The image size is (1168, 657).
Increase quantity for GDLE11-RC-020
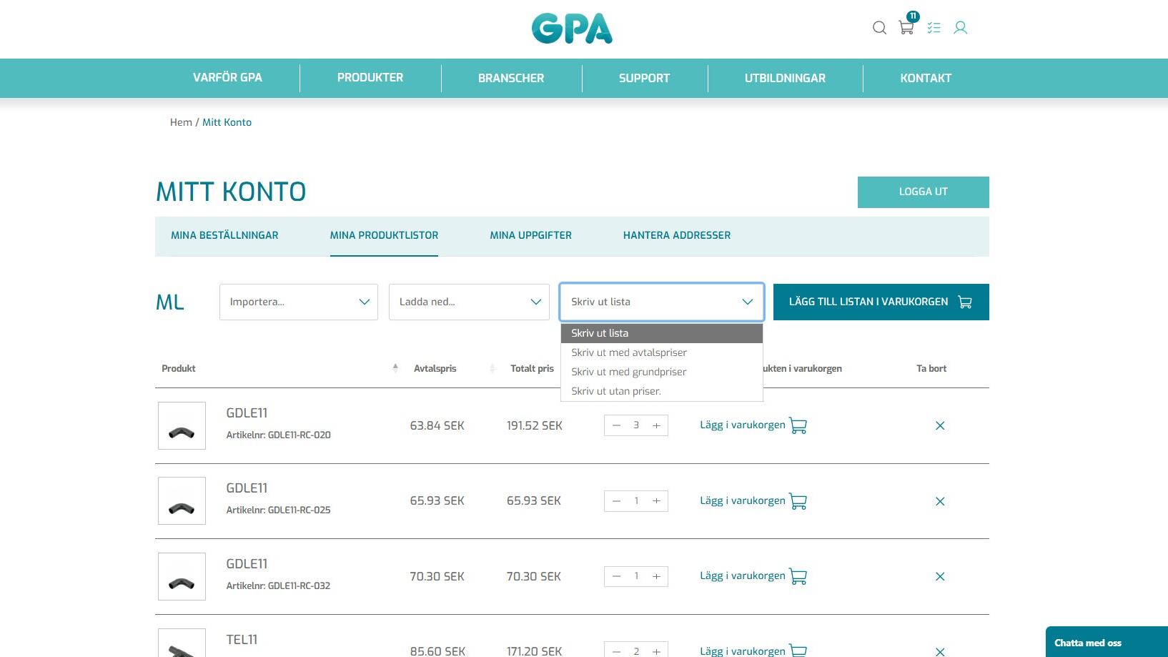point(656,425)
